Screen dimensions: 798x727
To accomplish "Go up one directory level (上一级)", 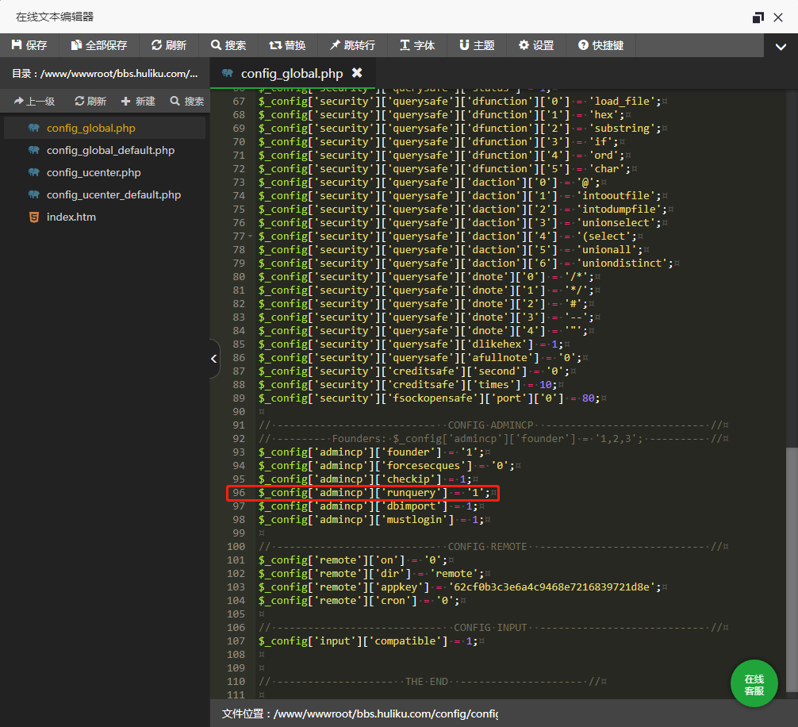I will pyautogui.click(x=34, y=101).
